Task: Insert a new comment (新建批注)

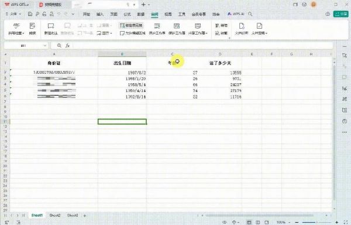Action: 51,29
